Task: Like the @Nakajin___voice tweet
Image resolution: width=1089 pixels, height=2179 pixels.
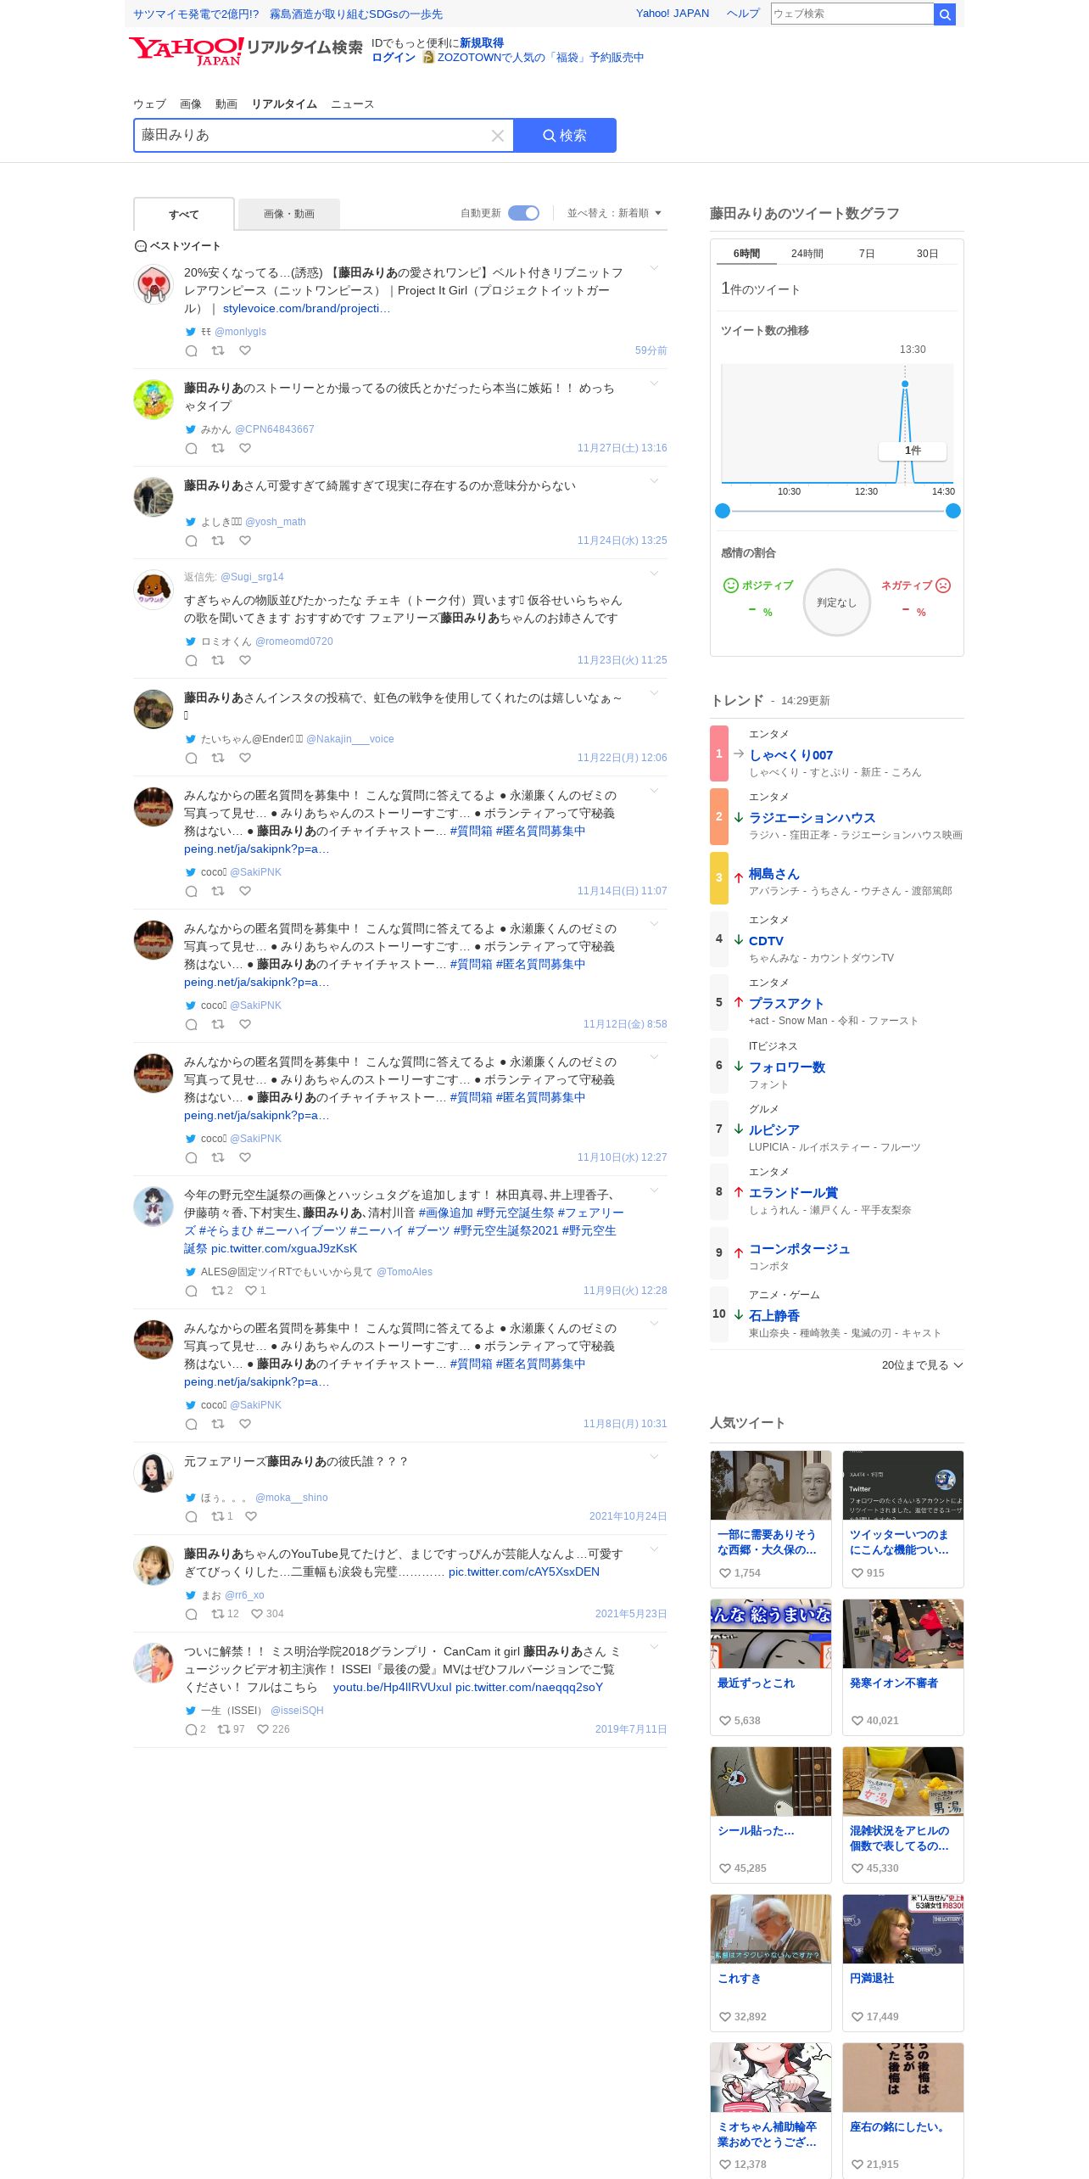Action: pos(245,758)
